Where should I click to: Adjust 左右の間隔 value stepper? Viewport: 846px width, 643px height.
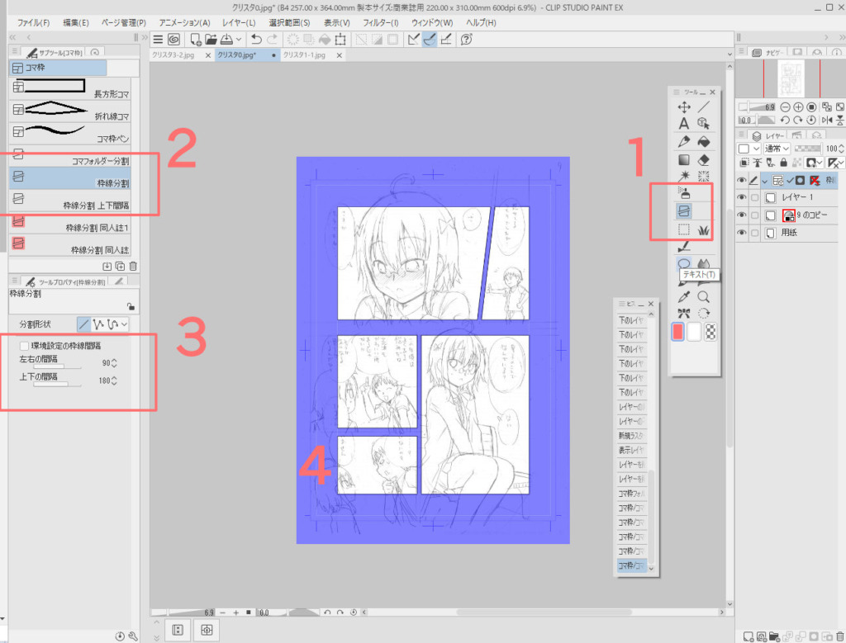coord(114,363)
